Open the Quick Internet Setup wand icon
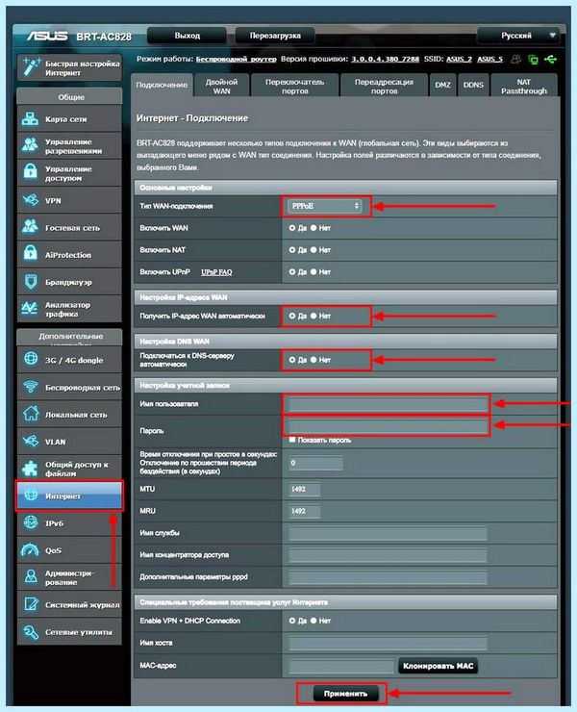The image size is (577, 712). [x=31, y=66]
